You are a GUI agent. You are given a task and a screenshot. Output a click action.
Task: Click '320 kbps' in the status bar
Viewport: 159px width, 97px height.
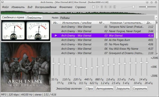[x=14, y=95]
